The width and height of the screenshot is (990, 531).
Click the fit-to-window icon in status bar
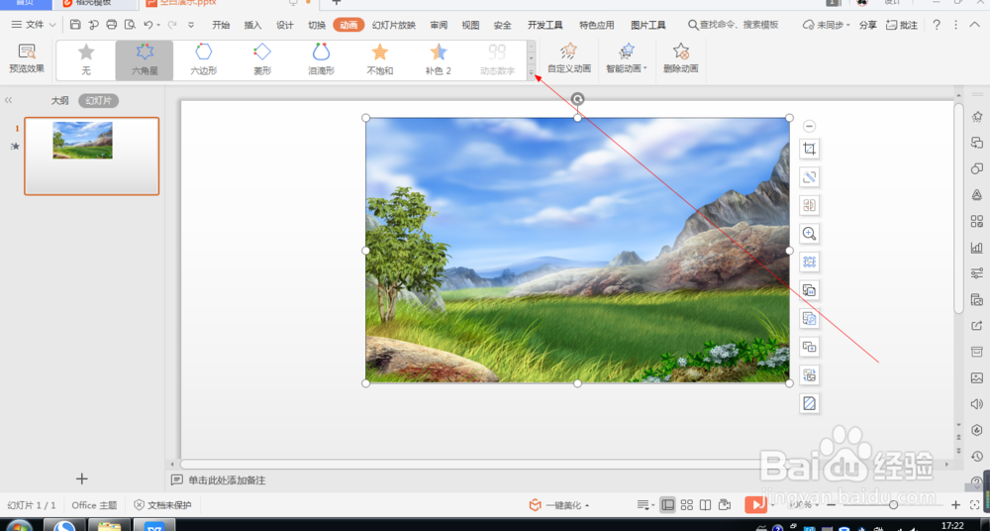point(974,504)
